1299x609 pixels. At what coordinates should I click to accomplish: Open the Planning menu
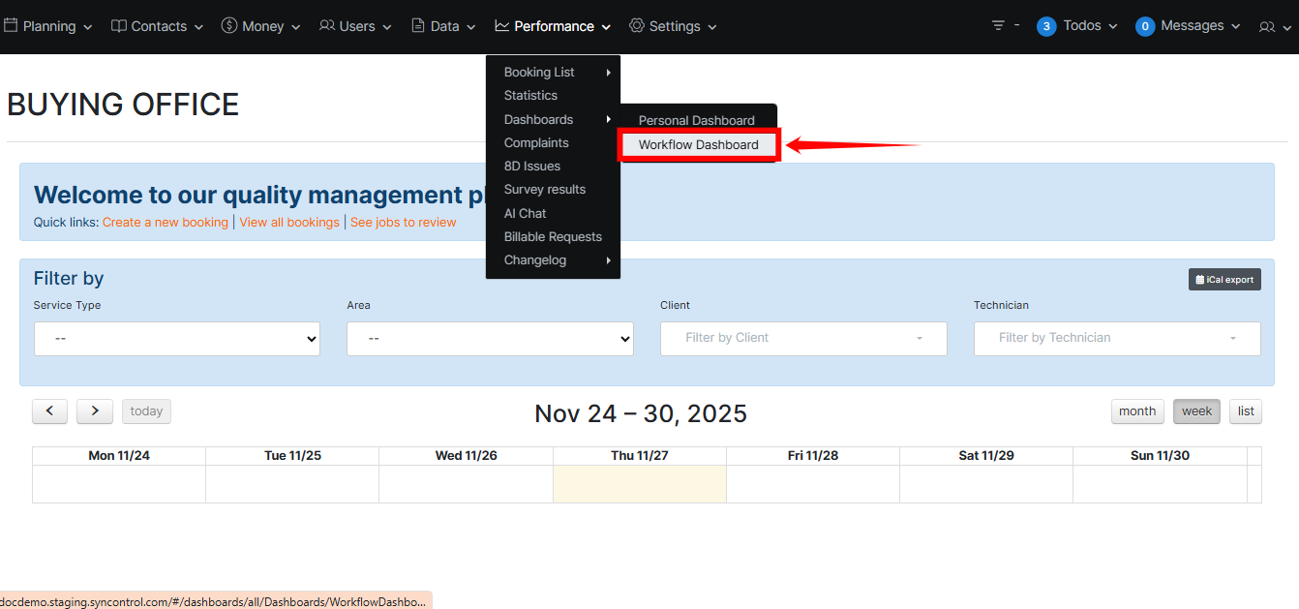pyautogui.click(x=48, y=26)
